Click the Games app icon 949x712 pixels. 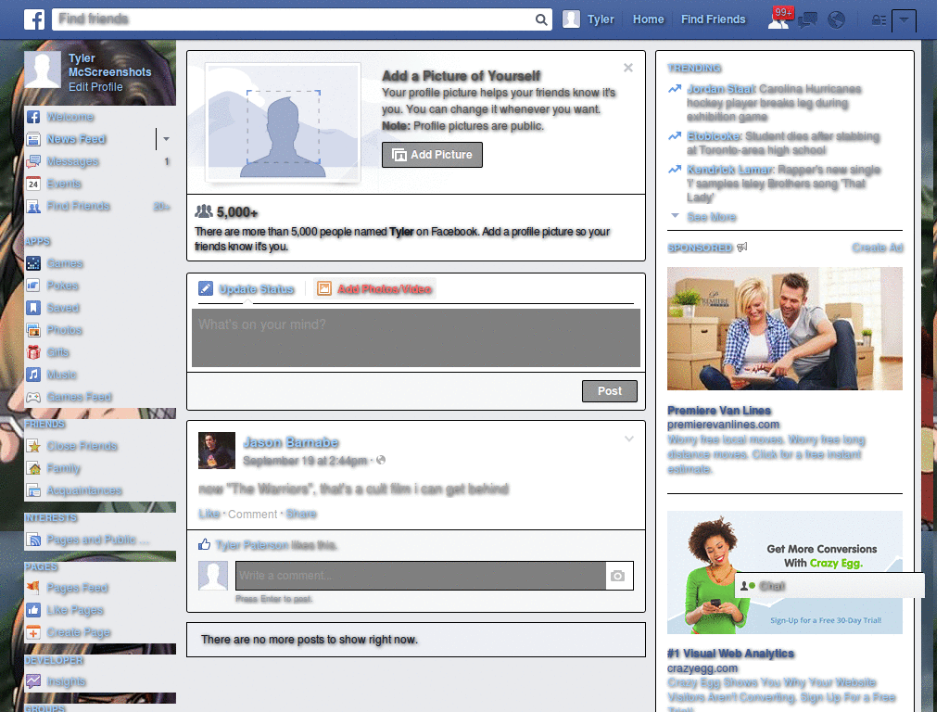(x=33, y=263)
